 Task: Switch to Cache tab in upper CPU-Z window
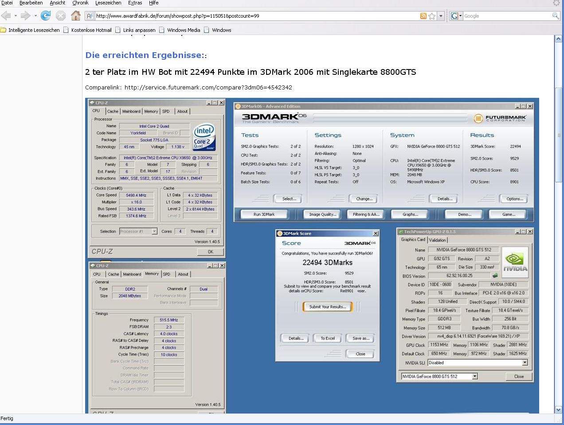click(x=113, y=112)
